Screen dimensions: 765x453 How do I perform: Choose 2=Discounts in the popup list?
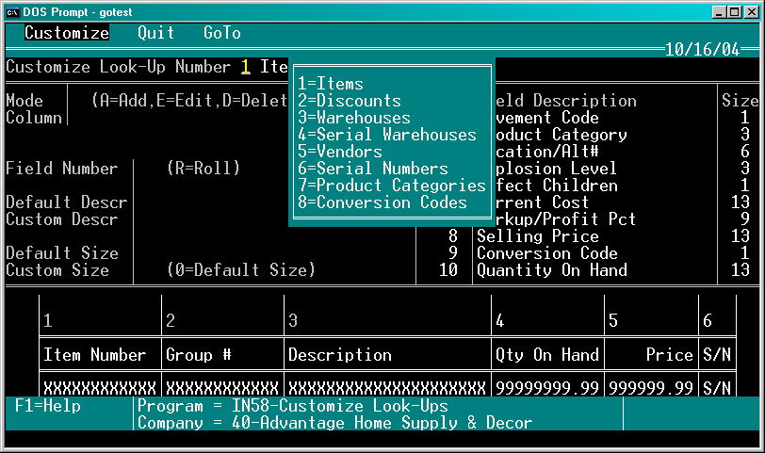point(350,101)
